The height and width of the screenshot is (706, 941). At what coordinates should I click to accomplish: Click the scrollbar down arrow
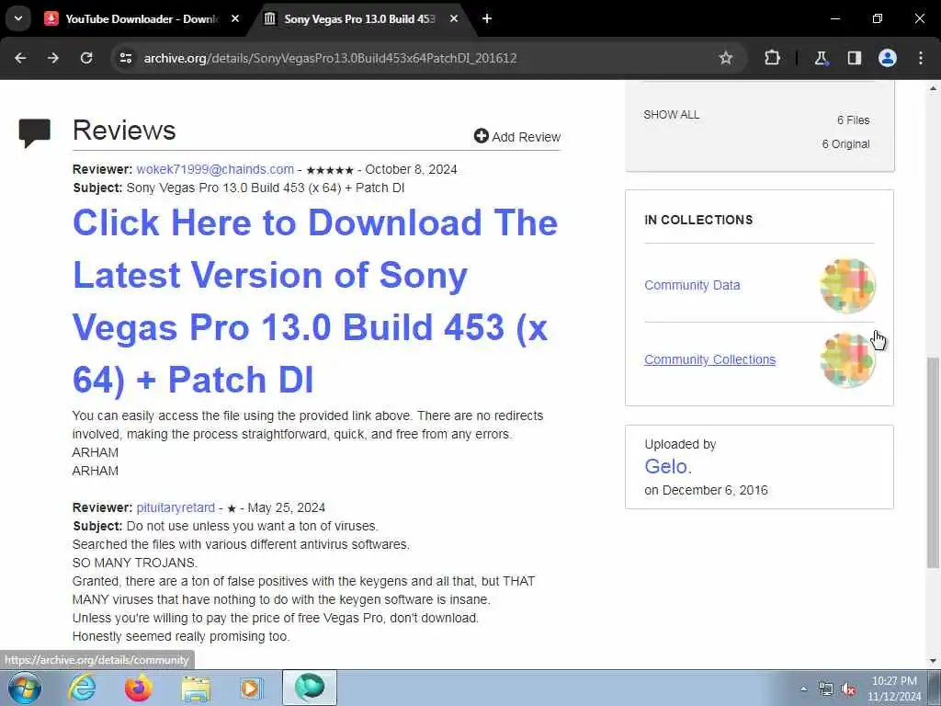tap(933, 662)
